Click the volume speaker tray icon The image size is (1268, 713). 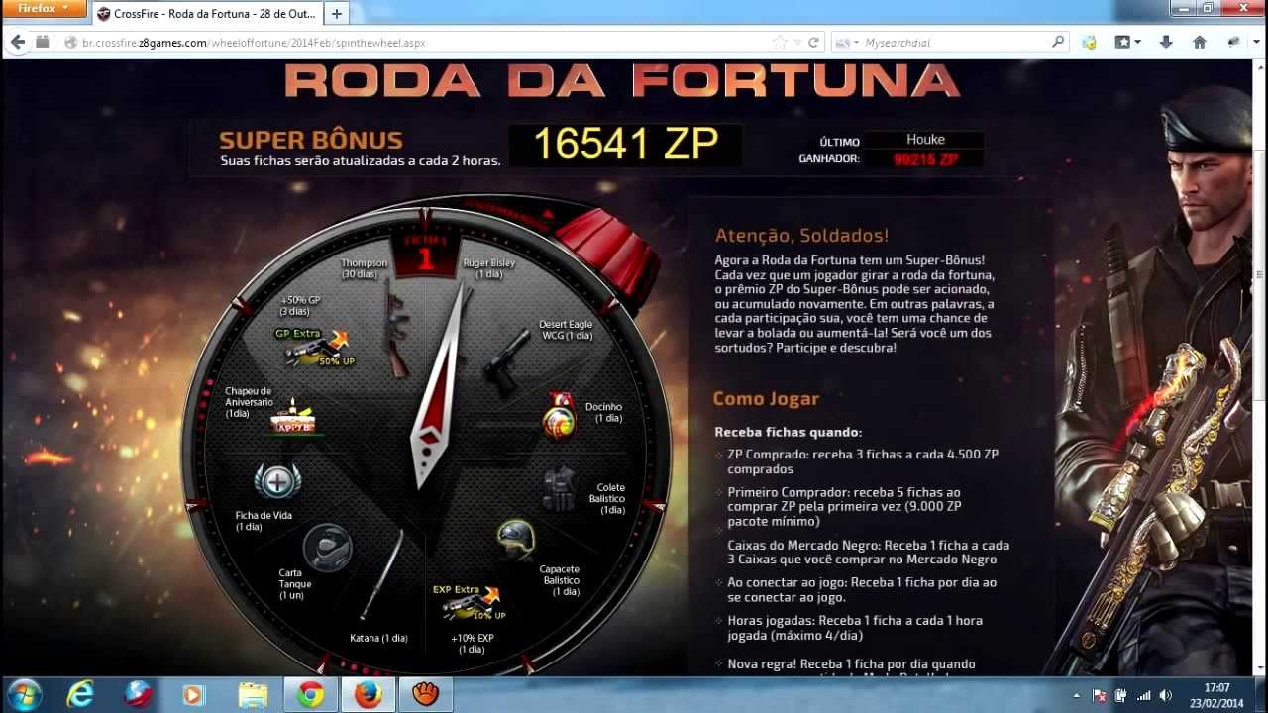[x=1165, y=695]
